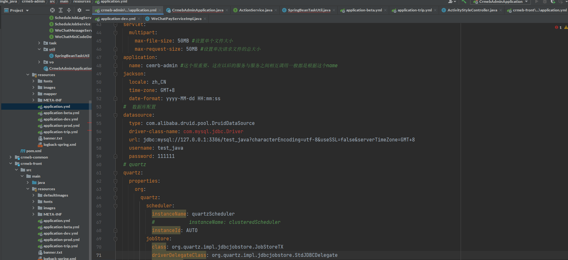
Task: Click the Expand All icon in Project toolbar
Action: coord(61,10)
